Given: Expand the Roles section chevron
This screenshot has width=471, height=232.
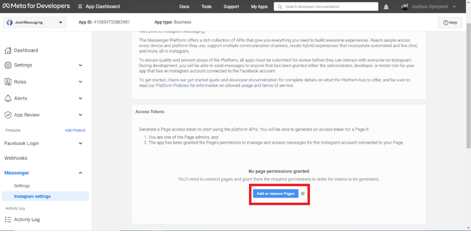Looking at the screenshot, I should pos(80,82).
